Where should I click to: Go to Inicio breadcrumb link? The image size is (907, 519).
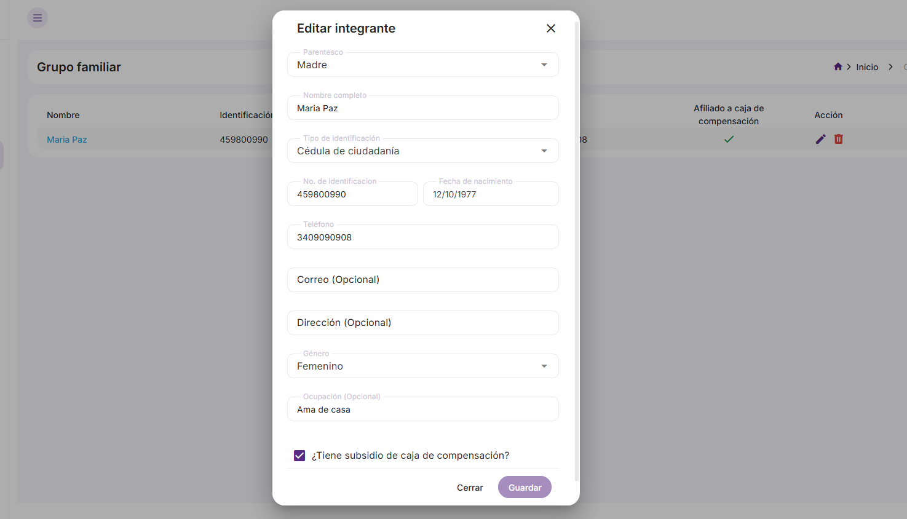(x=867, y=67)
